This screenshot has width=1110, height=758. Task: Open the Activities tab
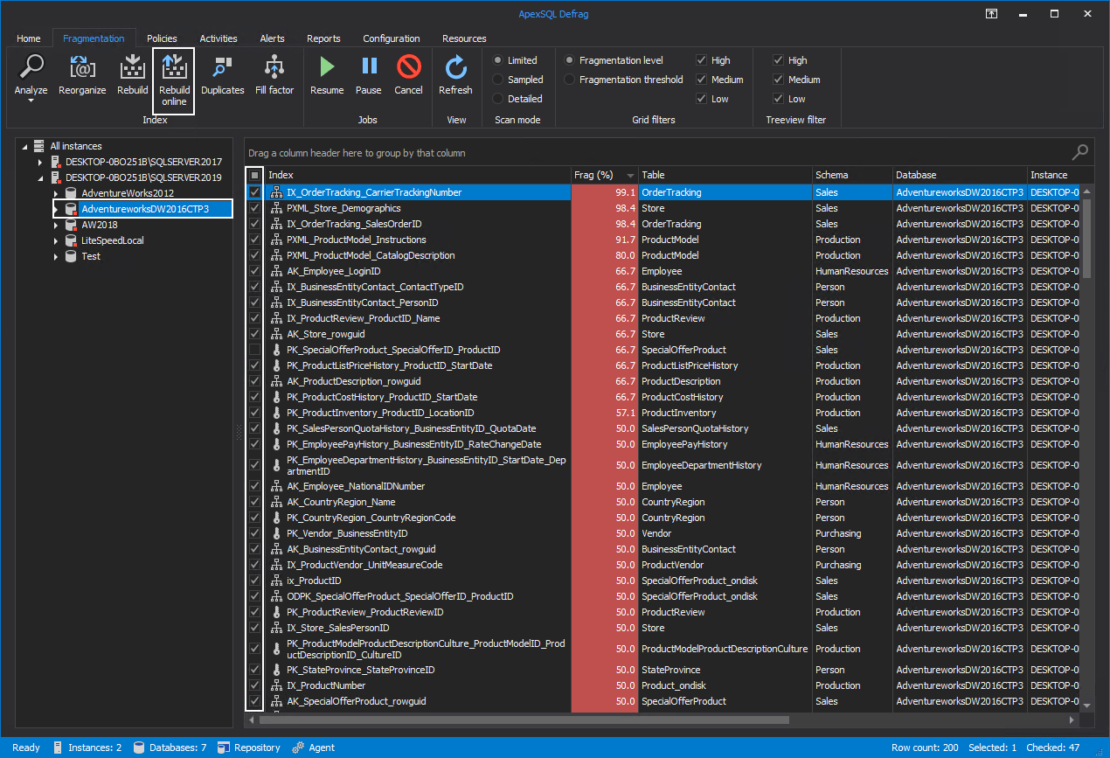pyautogui.click(x=218, y=38)
